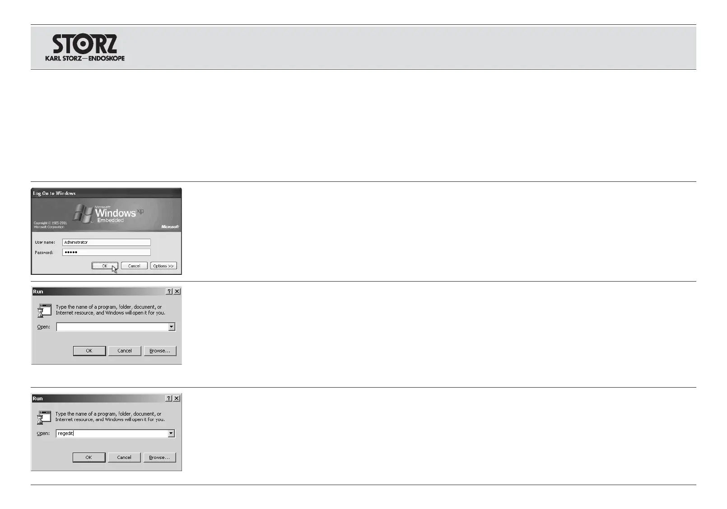This screenshot has width=727, height=509.
Task: Click the help question-mark in the regedit Run dialog
Action: pyautogui.click(x=168, y=398)
